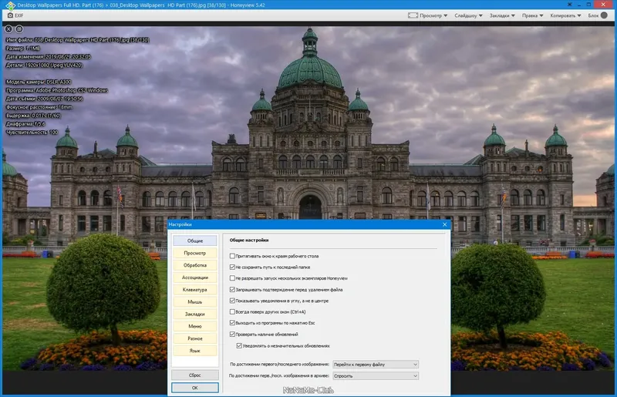617x397 pixels.
Task: Click 'Программа: Adobe Photoshop CS2 Windows' text
Action: (56, 90)
